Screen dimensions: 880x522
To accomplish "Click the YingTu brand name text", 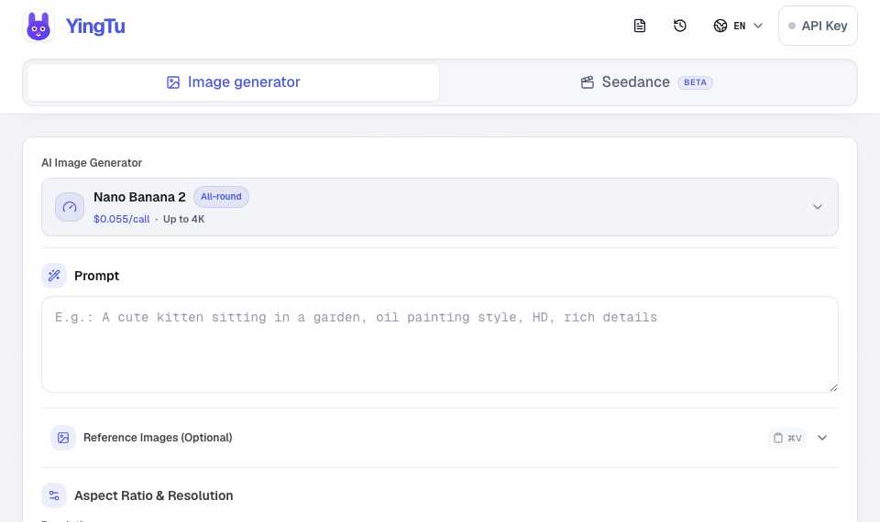I will [95, 27].
